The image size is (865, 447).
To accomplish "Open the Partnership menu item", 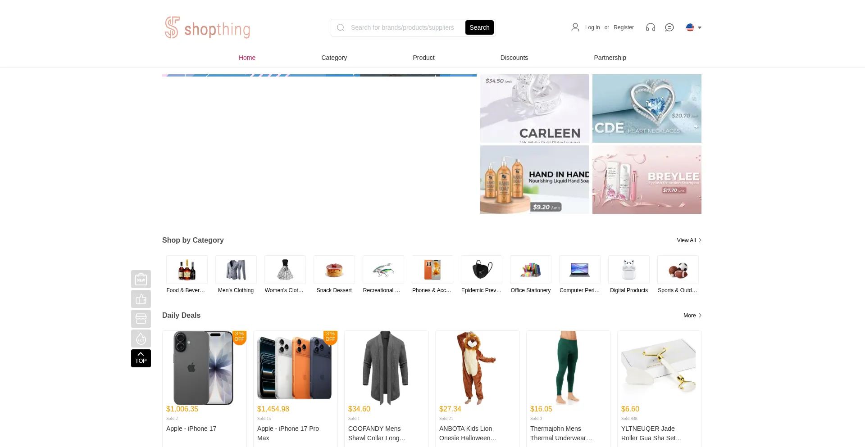I will [x=610, y=58].
